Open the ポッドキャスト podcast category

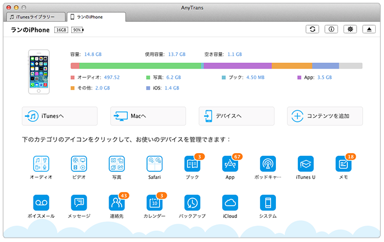click(268, 164)
